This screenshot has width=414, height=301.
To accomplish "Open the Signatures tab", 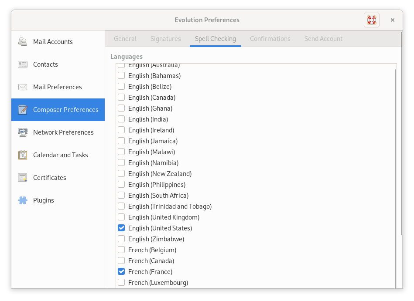I will point(165,39).
